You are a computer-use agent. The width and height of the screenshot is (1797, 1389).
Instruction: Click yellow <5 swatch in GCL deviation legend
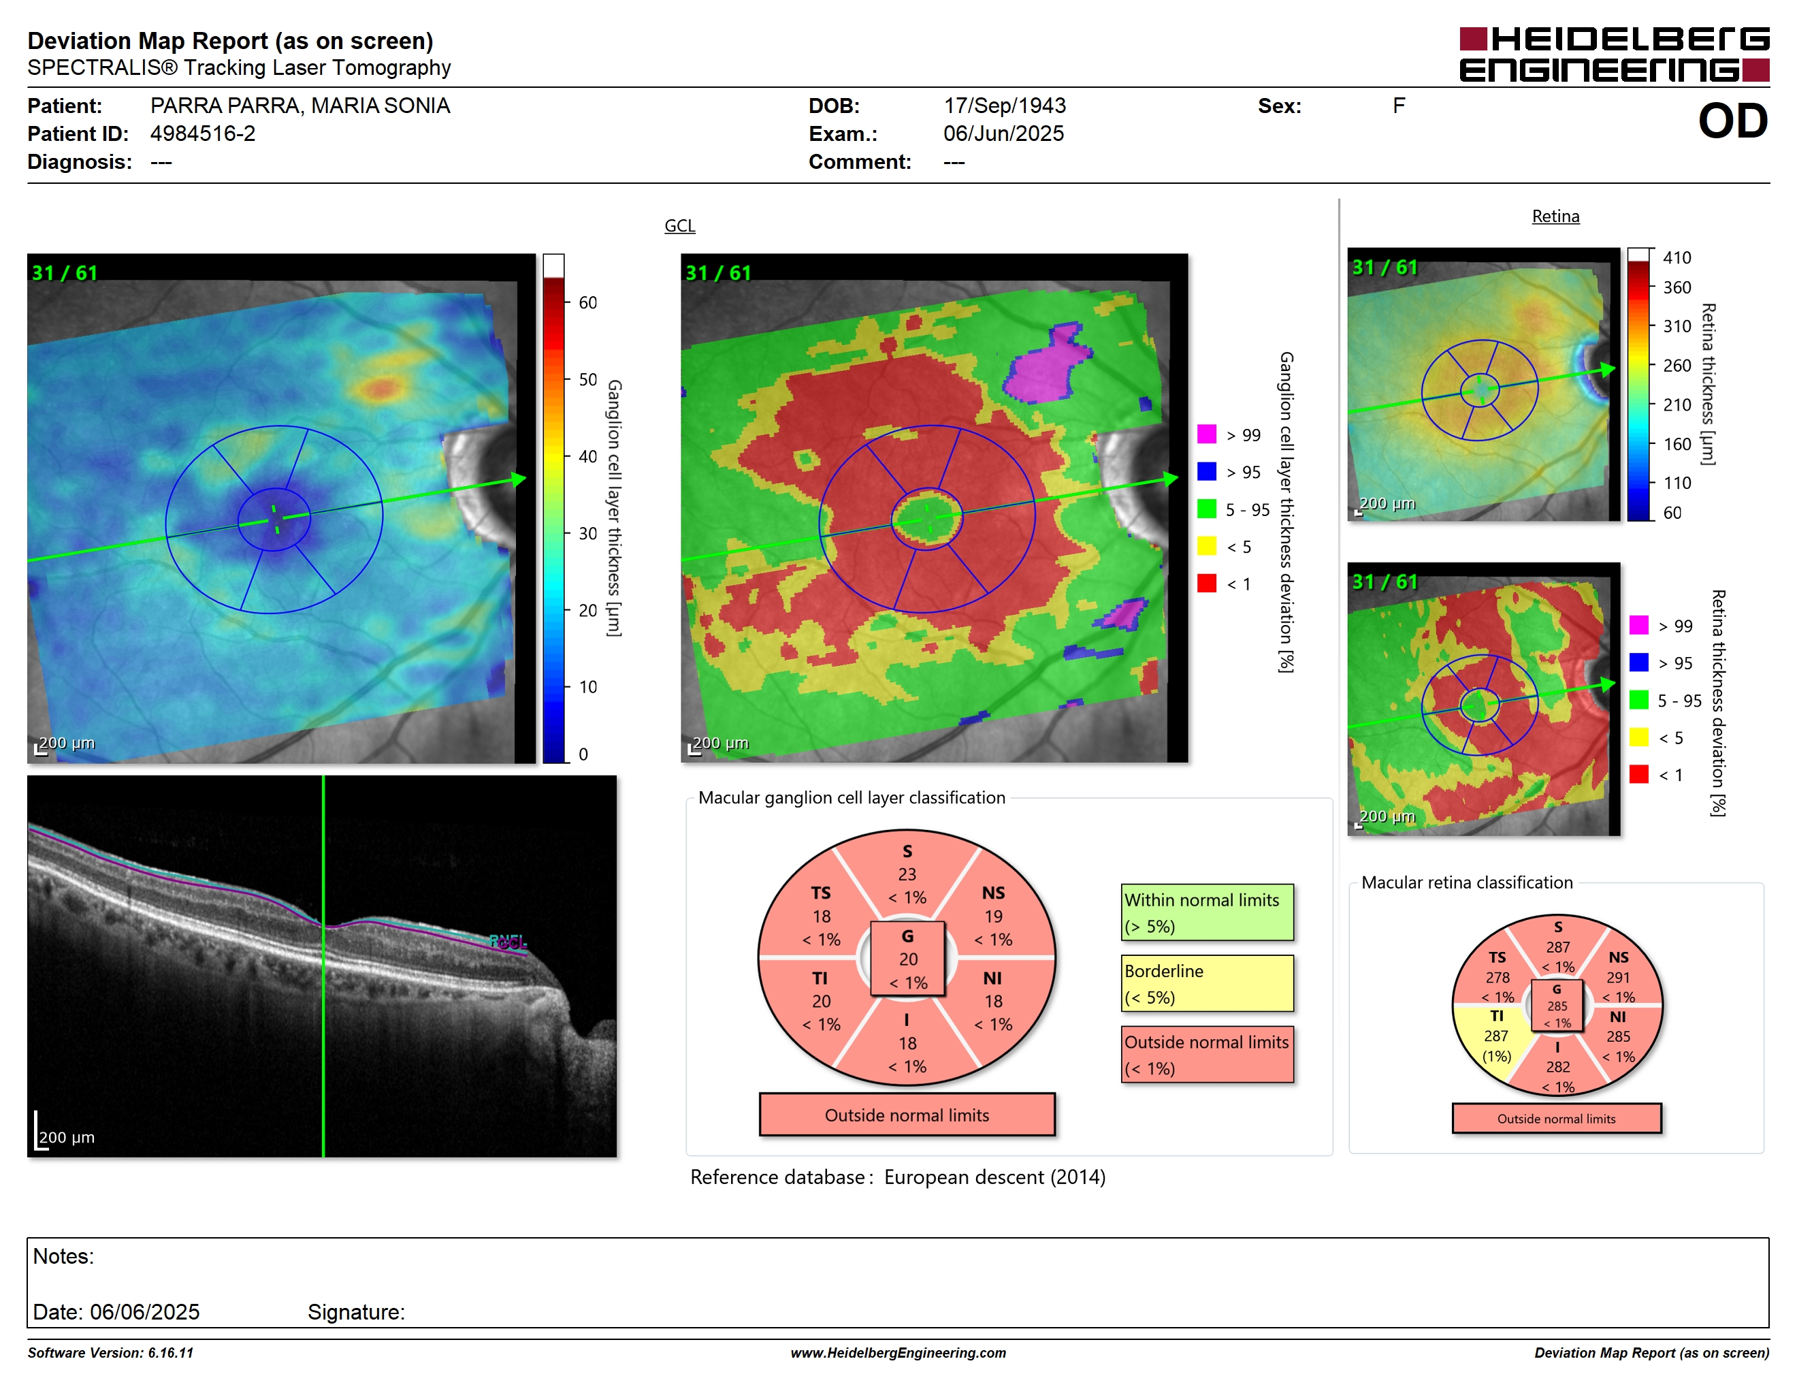pos(1206,545)
